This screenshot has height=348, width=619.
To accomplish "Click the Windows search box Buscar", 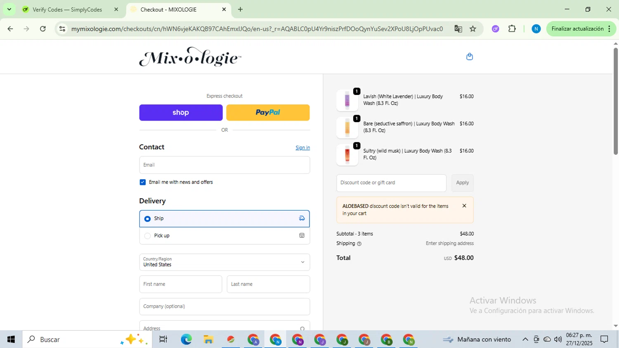I will point(87,339).
